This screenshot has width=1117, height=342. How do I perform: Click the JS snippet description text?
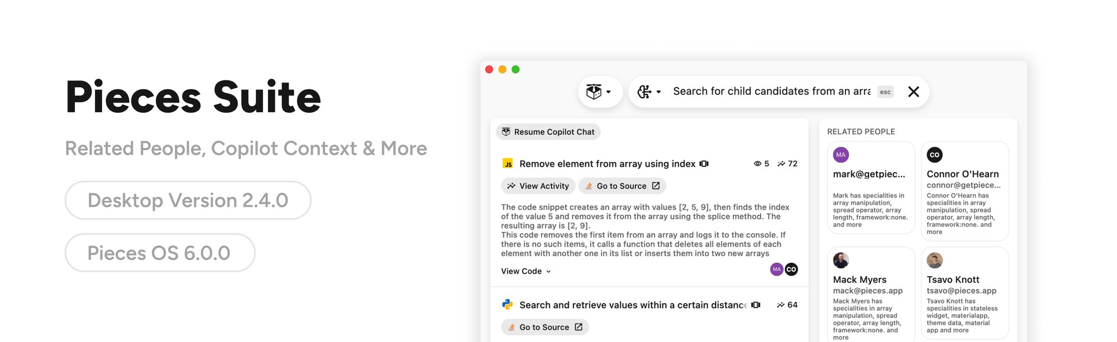coord(645,230)
